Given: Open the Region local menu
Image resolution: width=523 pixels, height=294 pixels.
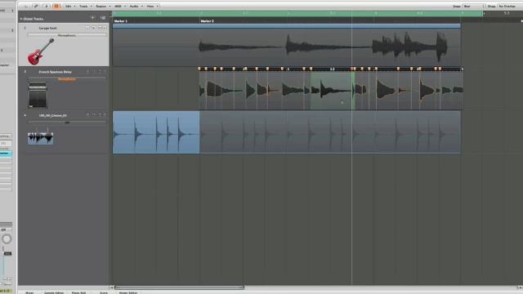Looking at the screenshot, I should pos(103,6).
